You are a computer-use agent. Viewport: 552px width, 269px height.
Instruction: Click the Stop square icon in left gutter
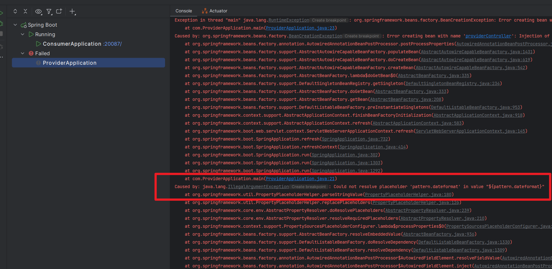1,34
